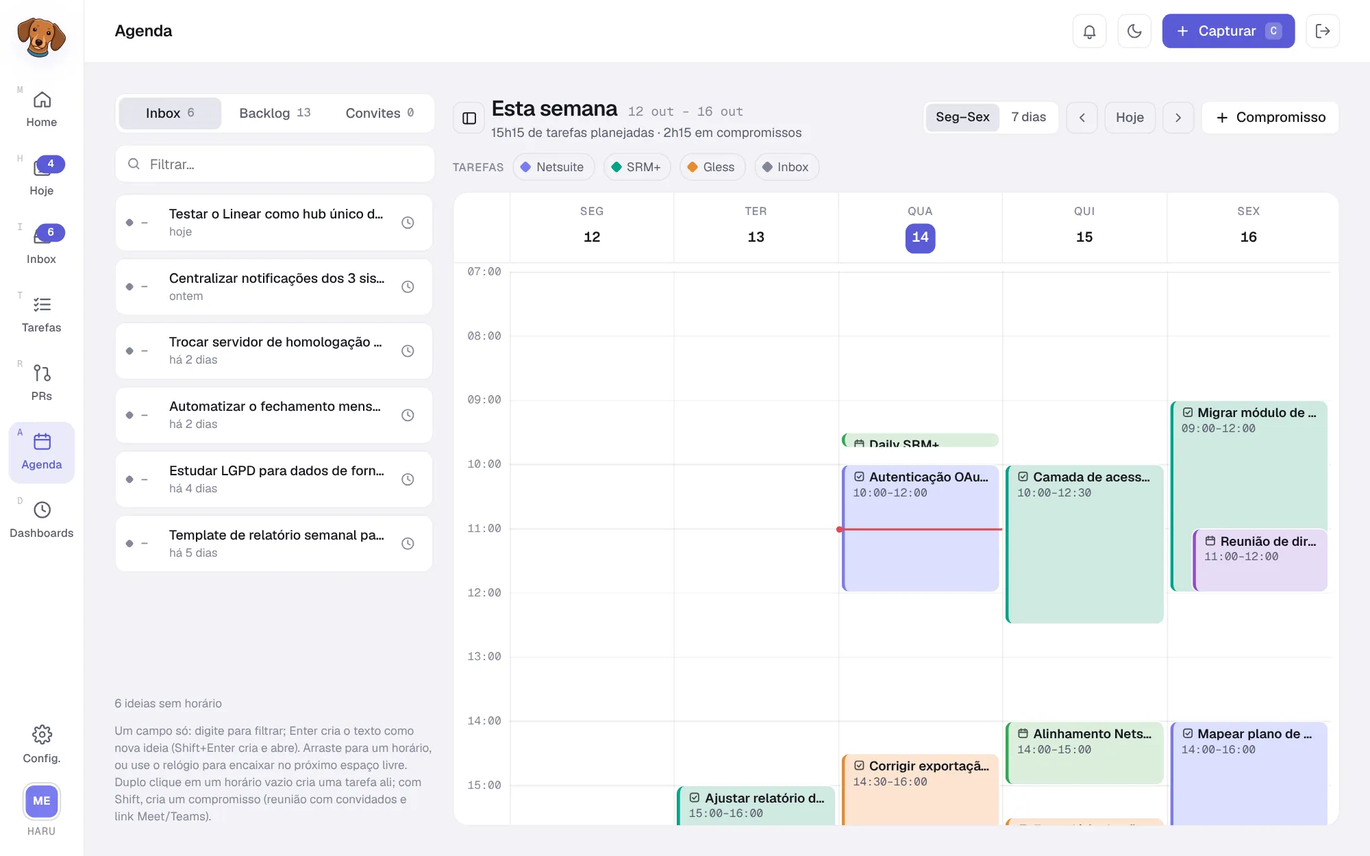
Task: Click the logout icon button
Action: [1323, 32]
